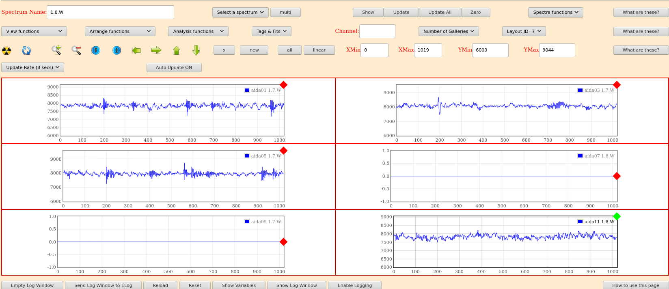Open the Analysis functions menu
The width and height of the screenshot is (669, 289).
point(198,31)
